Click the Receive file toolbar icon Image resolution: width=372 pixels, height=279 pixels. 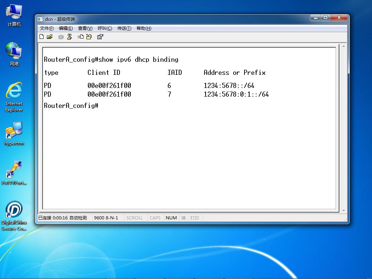(89, 37)
